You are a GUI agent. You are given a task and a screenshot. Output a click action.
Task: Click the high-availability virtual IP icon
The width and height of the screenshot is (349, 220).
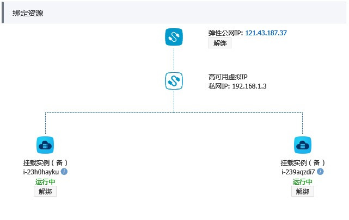click(174, 81)
